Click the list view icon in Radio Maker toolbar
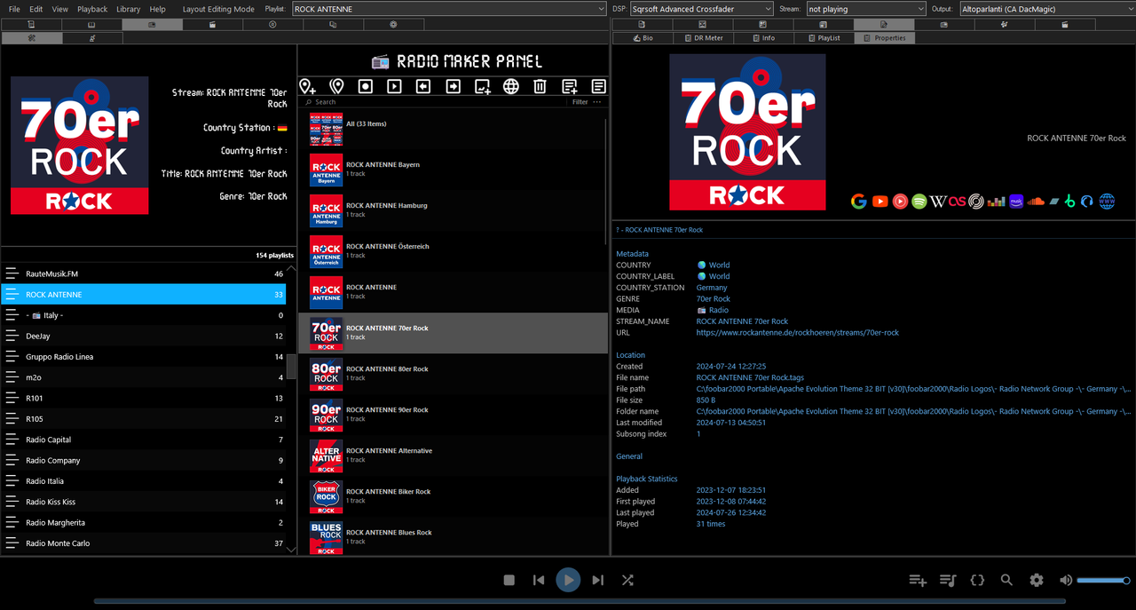 pos(598,86)
